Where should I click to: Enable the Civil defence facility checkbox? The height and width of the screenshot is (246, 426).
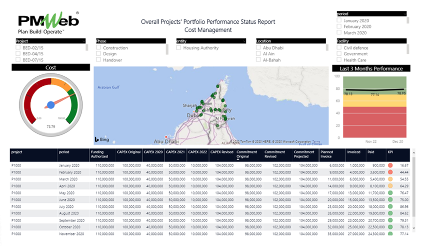[x=339, y=48]
